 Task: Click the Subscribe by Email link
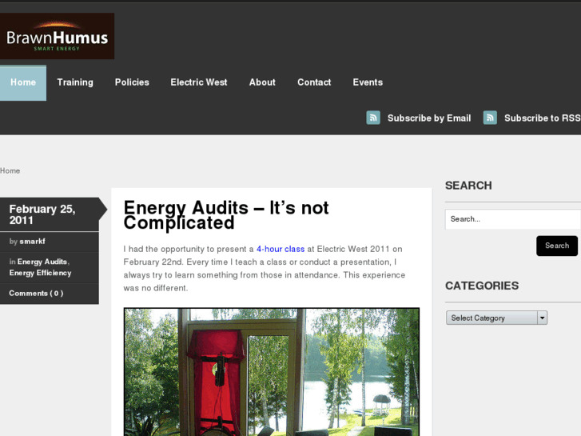[x=429, y=118]
